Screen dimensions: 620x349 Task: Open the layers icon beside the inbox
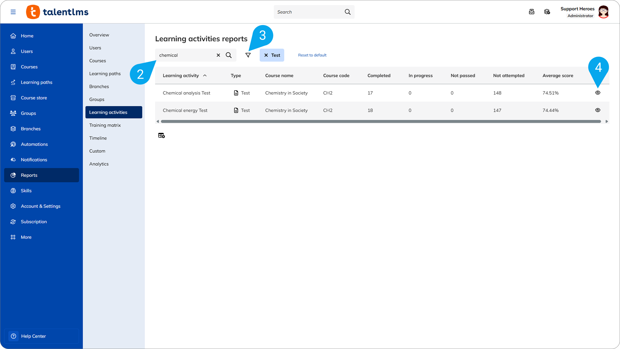tap(547, 12)
